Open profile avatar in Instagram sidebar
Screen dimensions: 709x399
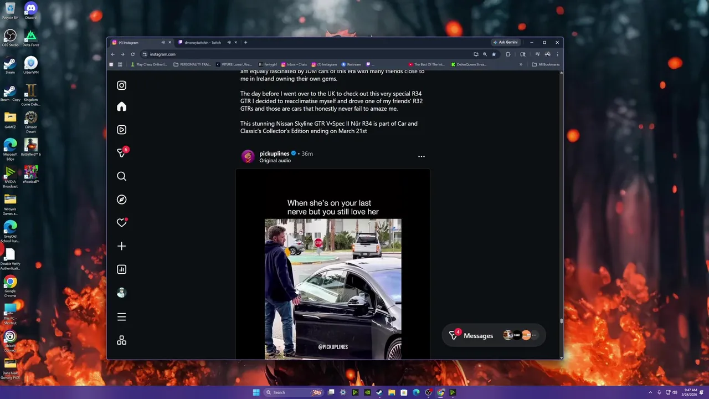coord(122,293)
